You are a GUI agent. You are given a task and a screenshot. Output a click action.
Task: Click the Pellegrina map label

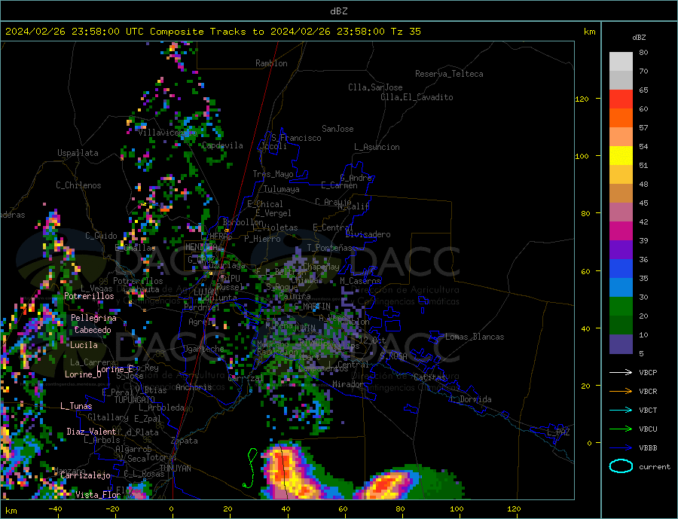pos(94,318)
